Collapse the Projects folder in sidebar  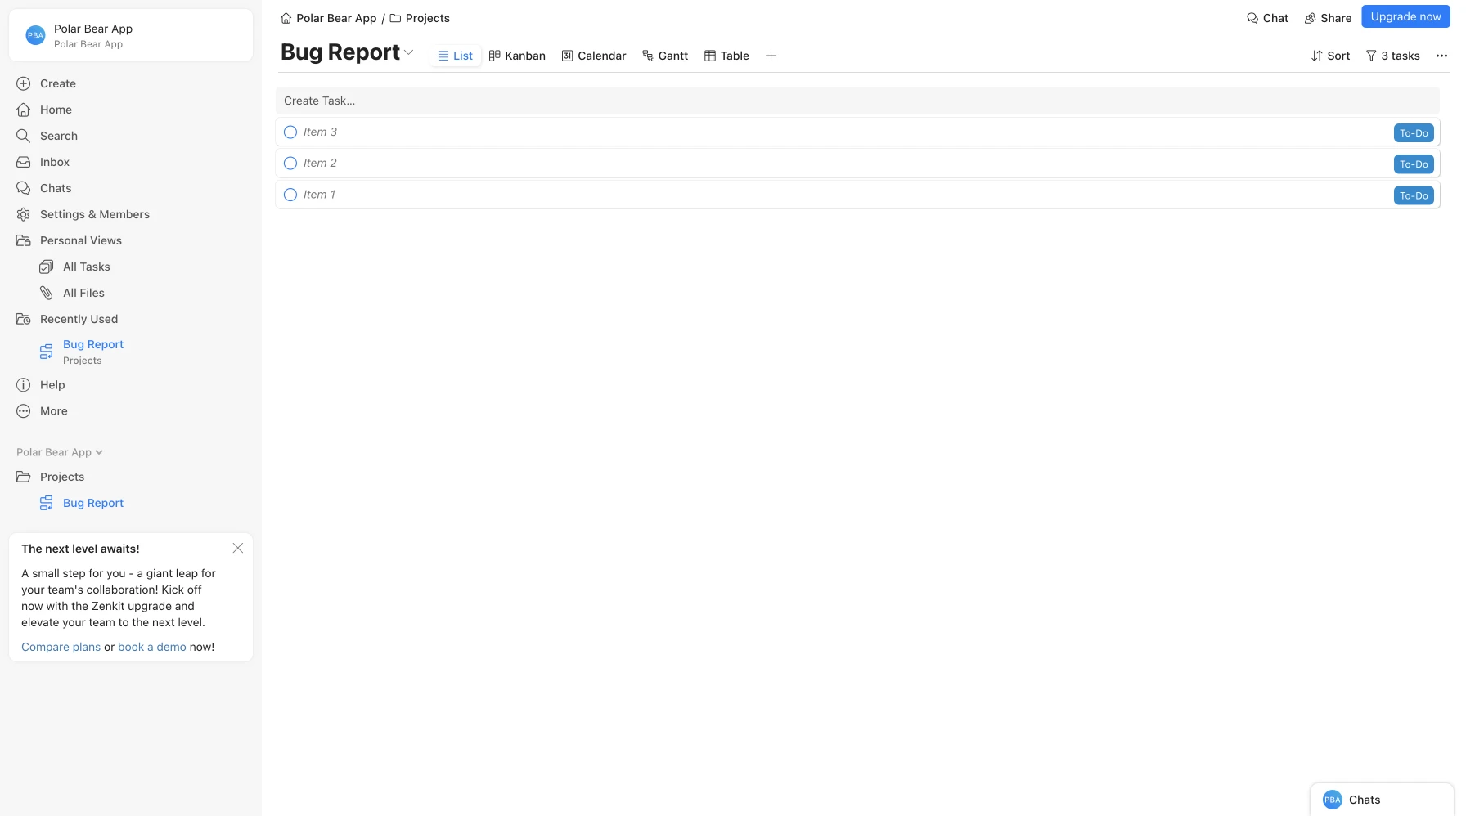[24, 477]
